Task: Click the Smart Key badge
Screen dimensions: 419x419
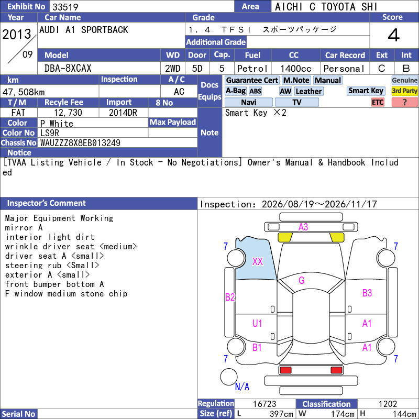Action: 366,91
